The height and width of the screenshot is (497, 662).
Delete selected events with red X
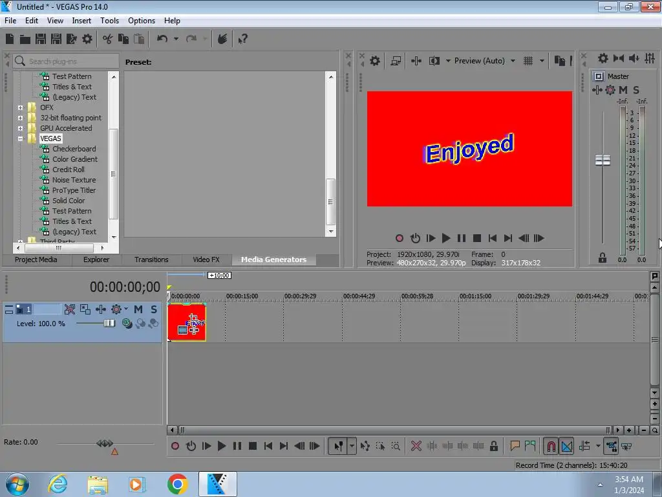(416, 446)
